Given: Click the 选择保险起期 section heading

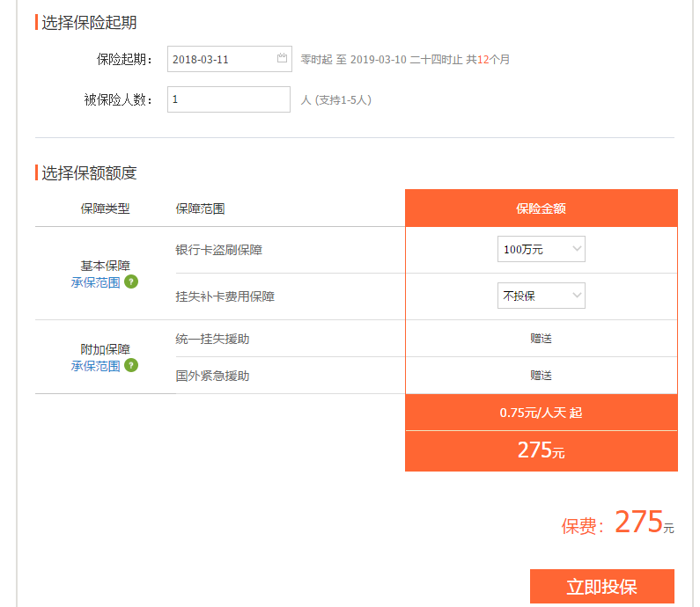Looking at the screenshot, I should (89, 23).
